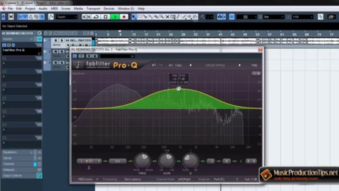Select previous preset arrow in Pro-Q
Image resolution: width=339 pixels, height=191 pixels.
(x=190, y=65)
